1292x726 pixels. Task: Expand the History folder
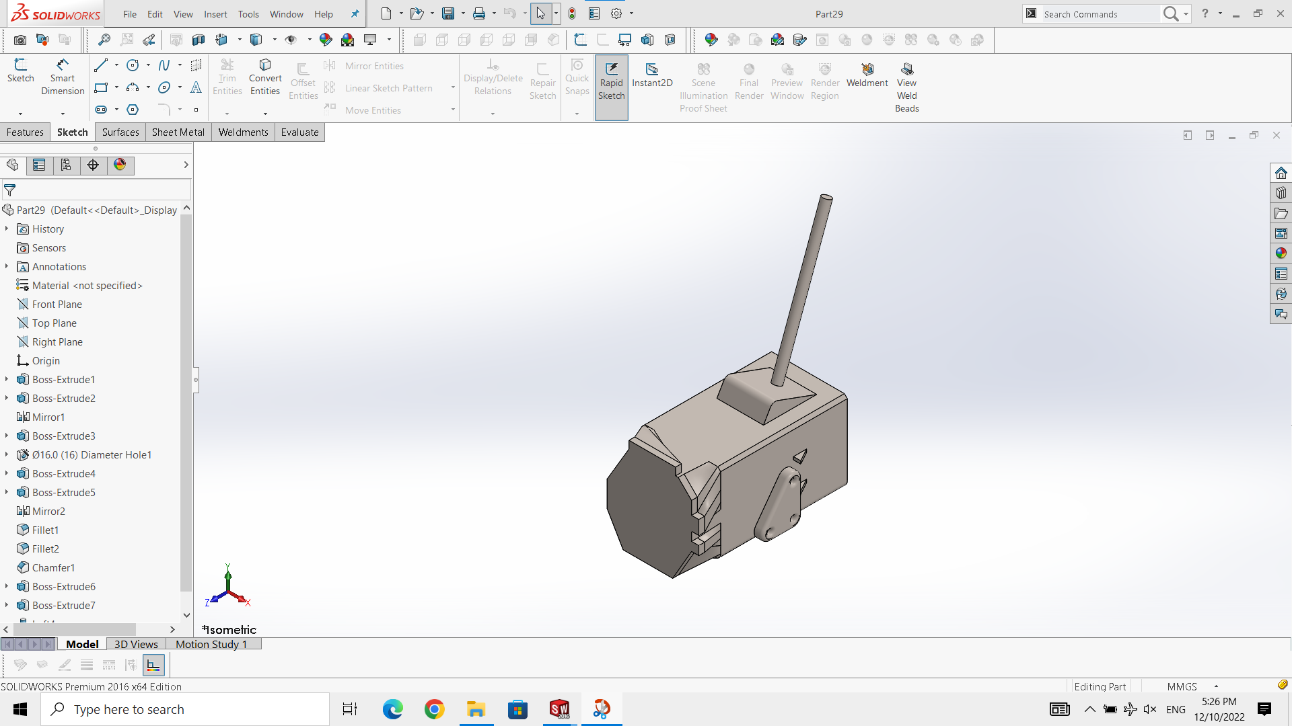coord(7,229)
